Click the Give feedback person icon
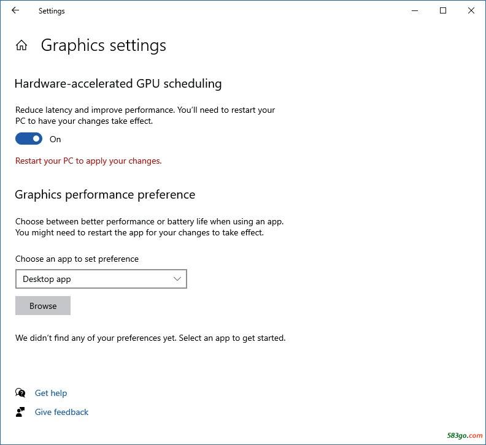This screenshot has height=445, width=486. (20, 412)
